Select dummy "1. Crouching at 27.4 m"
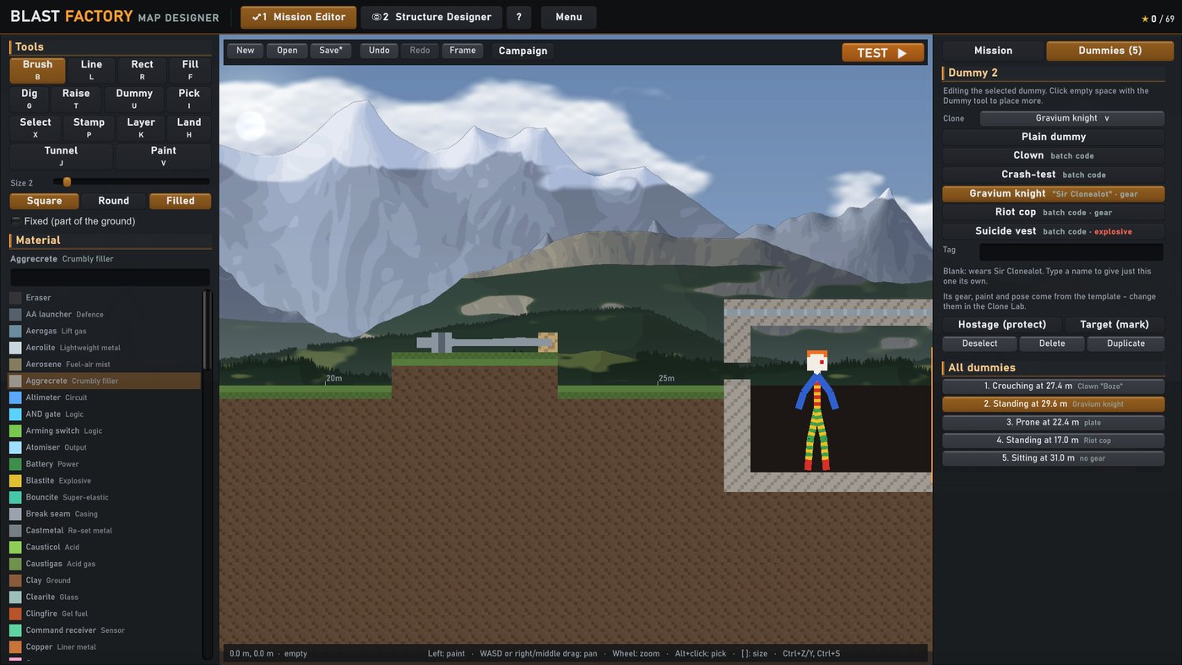The width and height of the screenshot is (1182, 665). [x=1054, y=387]
